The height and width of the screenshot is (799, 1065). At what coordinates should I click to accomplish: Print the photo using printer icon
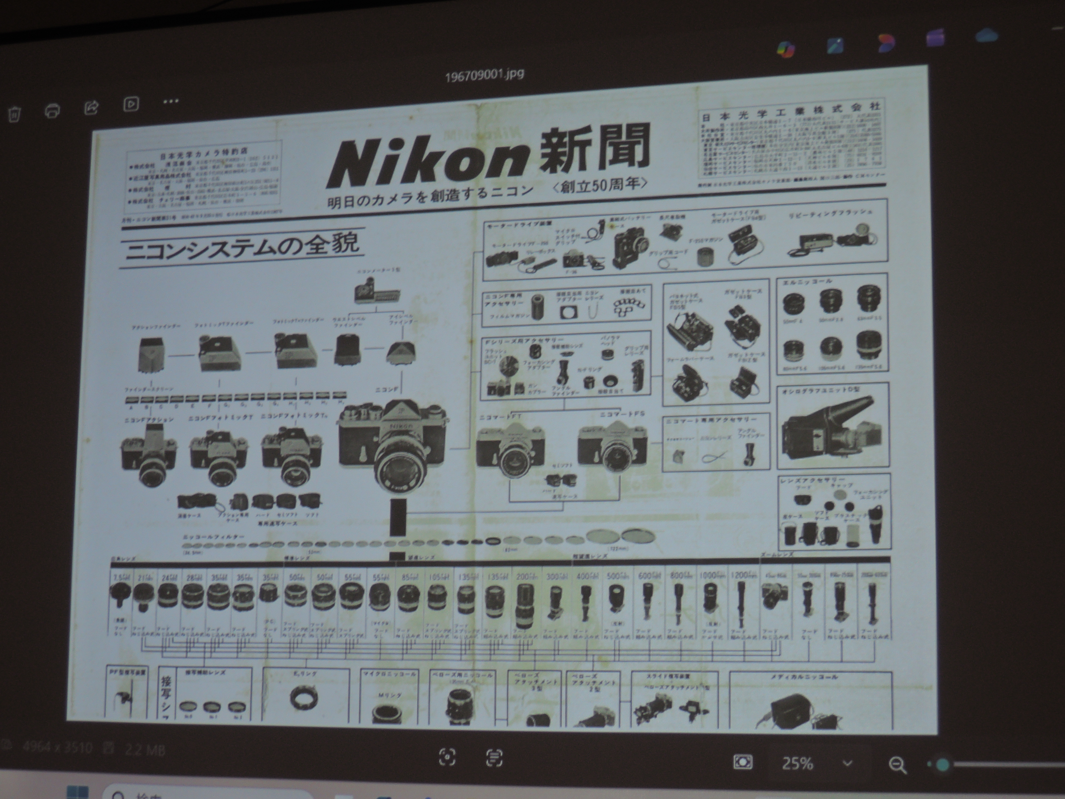click(x=52, y=111)
